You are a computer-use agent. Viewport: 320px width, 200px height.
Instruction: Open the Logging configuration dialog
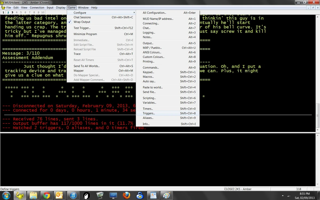(x=149, y=33)
